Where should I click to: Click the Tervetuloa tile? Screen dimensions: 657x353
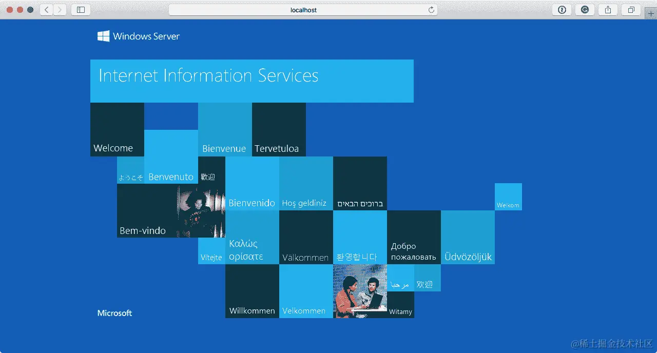(279, 129)
